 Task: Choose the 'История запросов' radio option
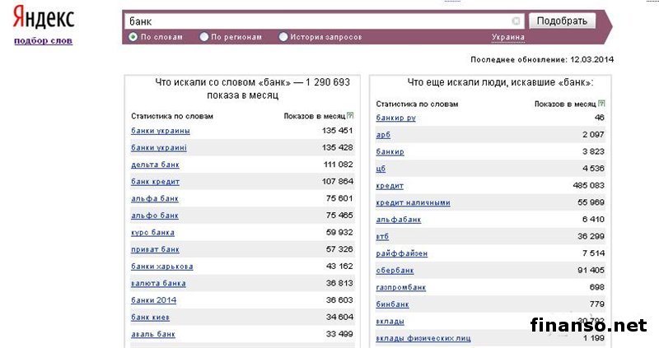tap(283, 37)
